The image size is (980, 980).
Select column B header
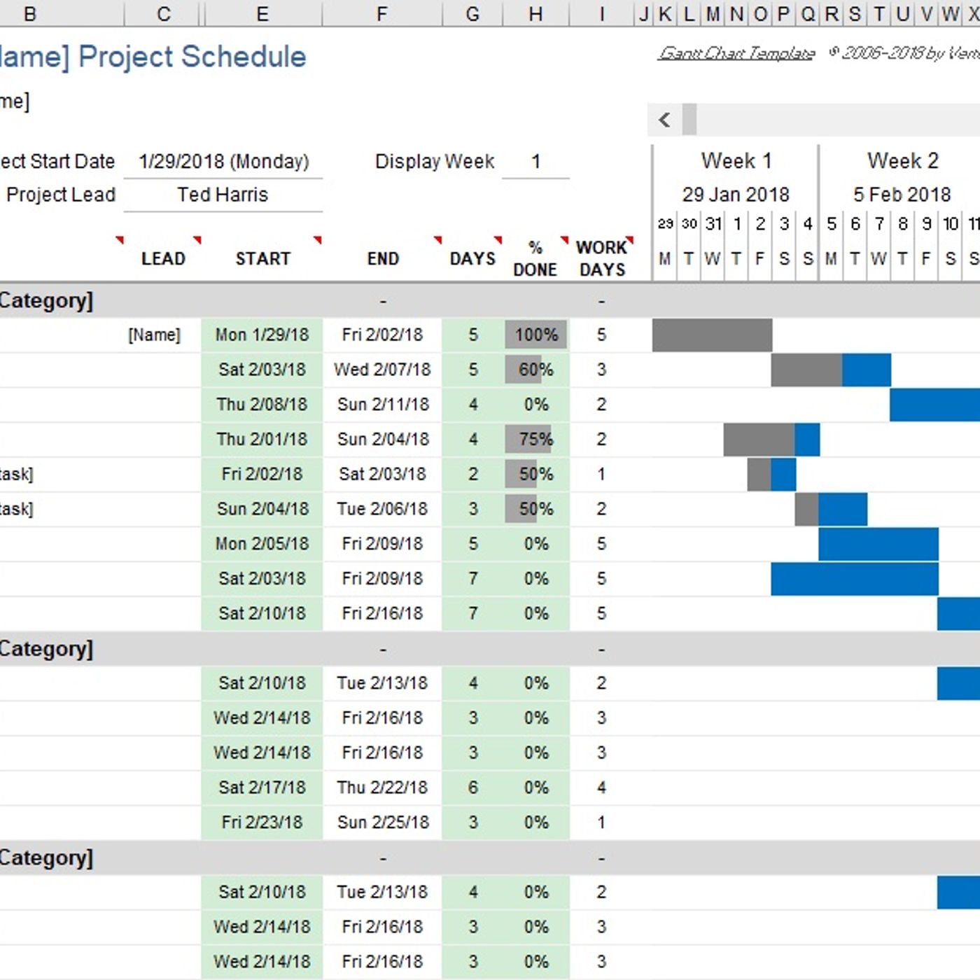coord(62,13)
